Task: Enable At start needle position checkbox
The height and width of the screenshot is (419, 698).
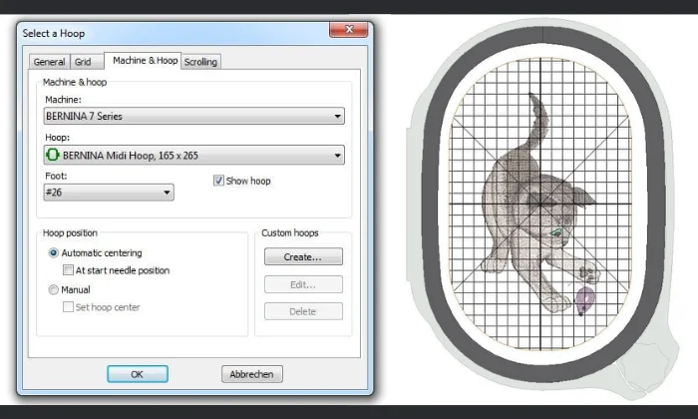Action: (68, 270)
